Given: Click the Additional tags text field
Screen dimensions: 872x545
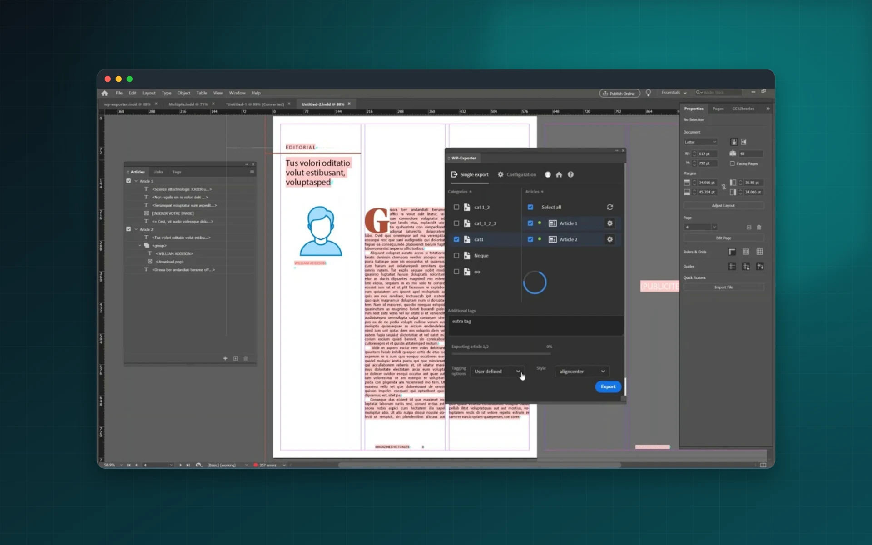Looking at the screenshot, I should (535, 326).
